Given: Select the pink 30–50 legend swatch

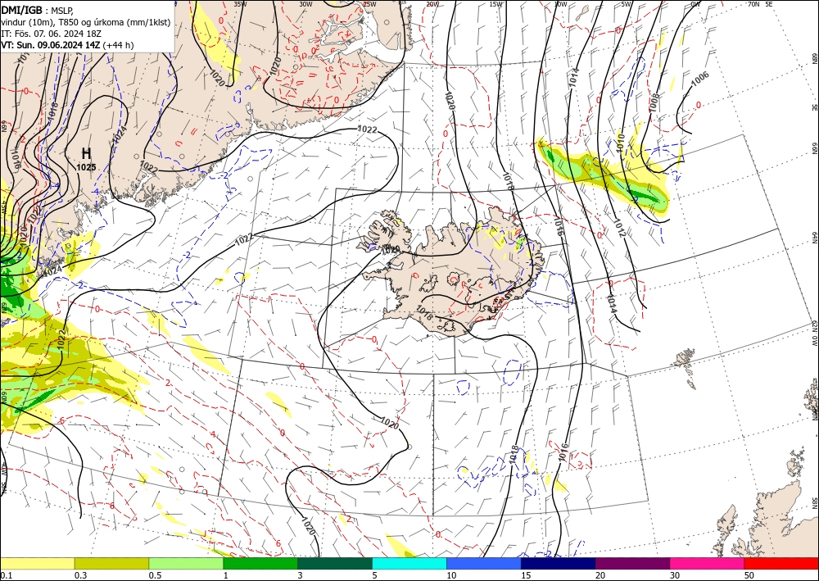Looking at the screenshot, I should click(x=708, y=563).
